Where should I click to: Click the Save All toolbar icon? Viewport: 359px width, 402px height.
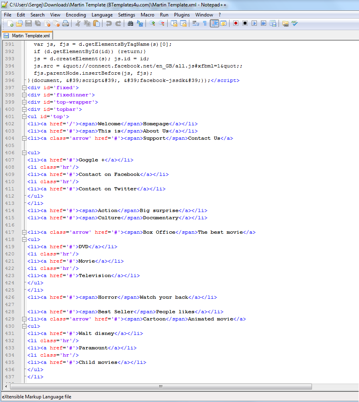click(38, 24)
